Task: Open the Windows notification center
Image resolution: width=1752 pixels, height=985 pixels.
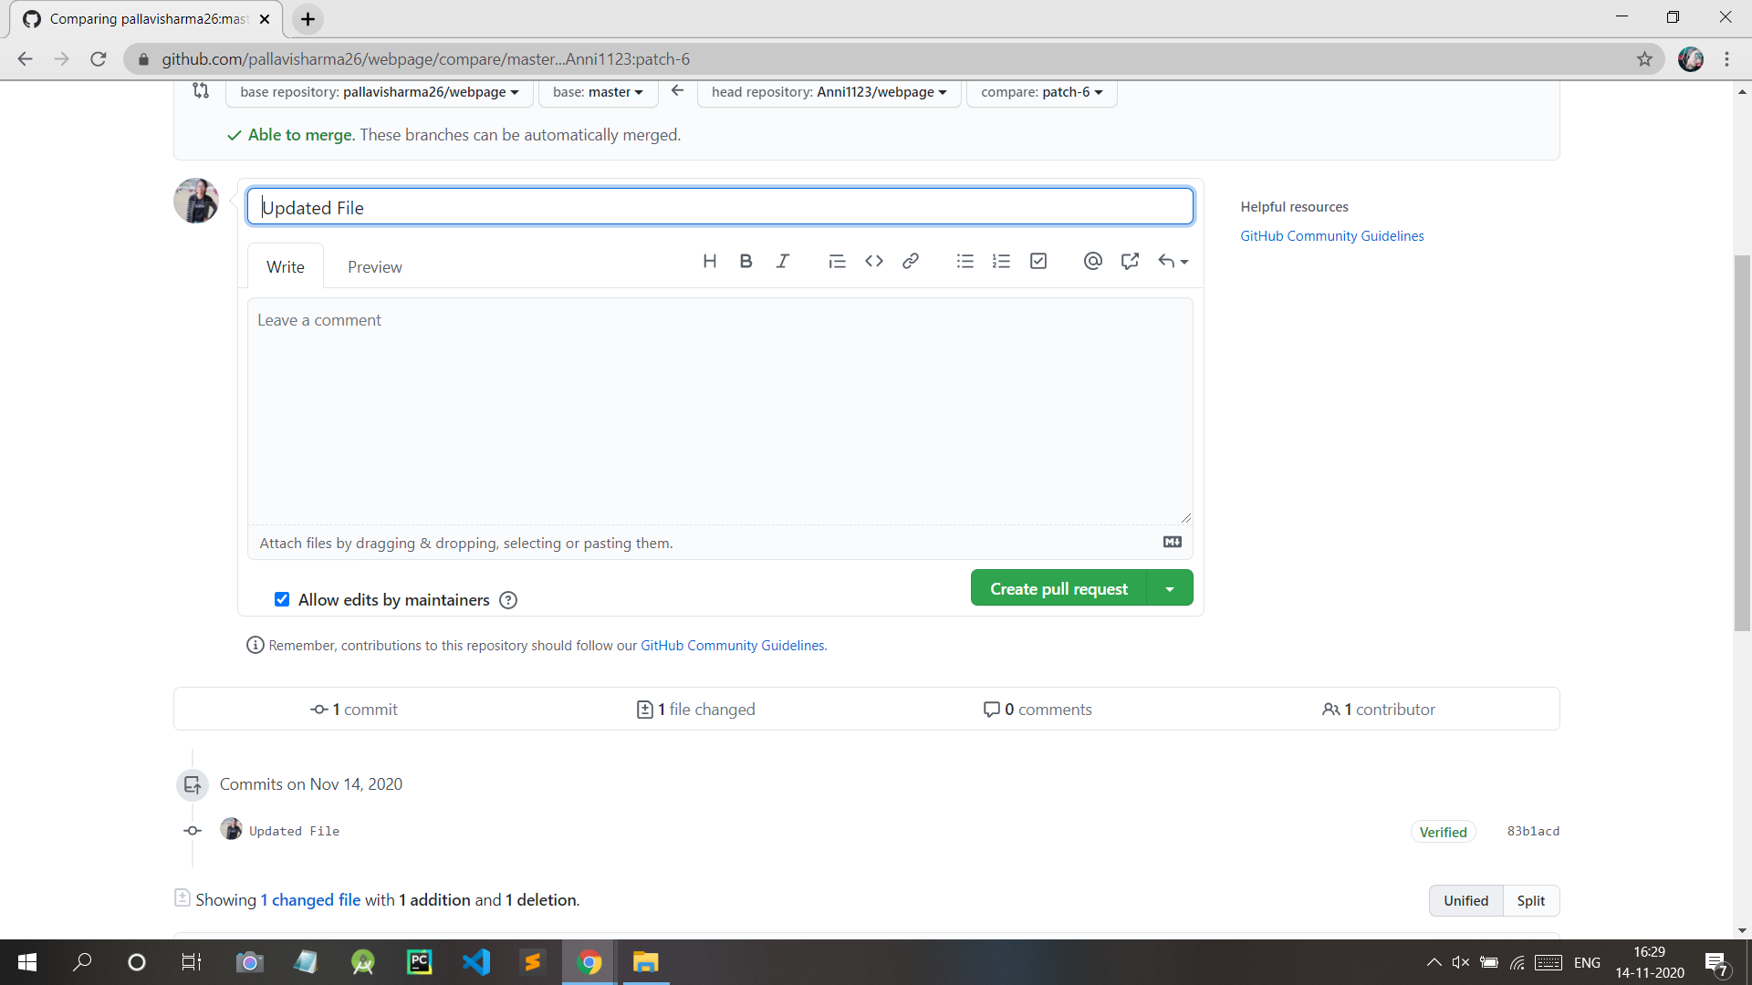Action: 1716,963
